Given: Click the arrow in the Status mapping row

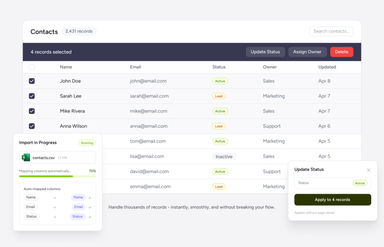Looking at the screenshot, I should [x=54, y=217].
